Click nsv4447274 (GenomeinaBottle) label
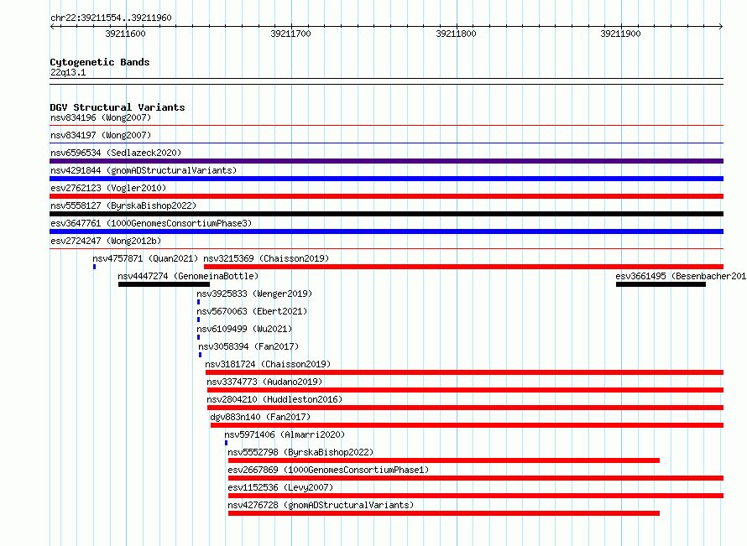The image size is (747, 546). tap(188, 276)
